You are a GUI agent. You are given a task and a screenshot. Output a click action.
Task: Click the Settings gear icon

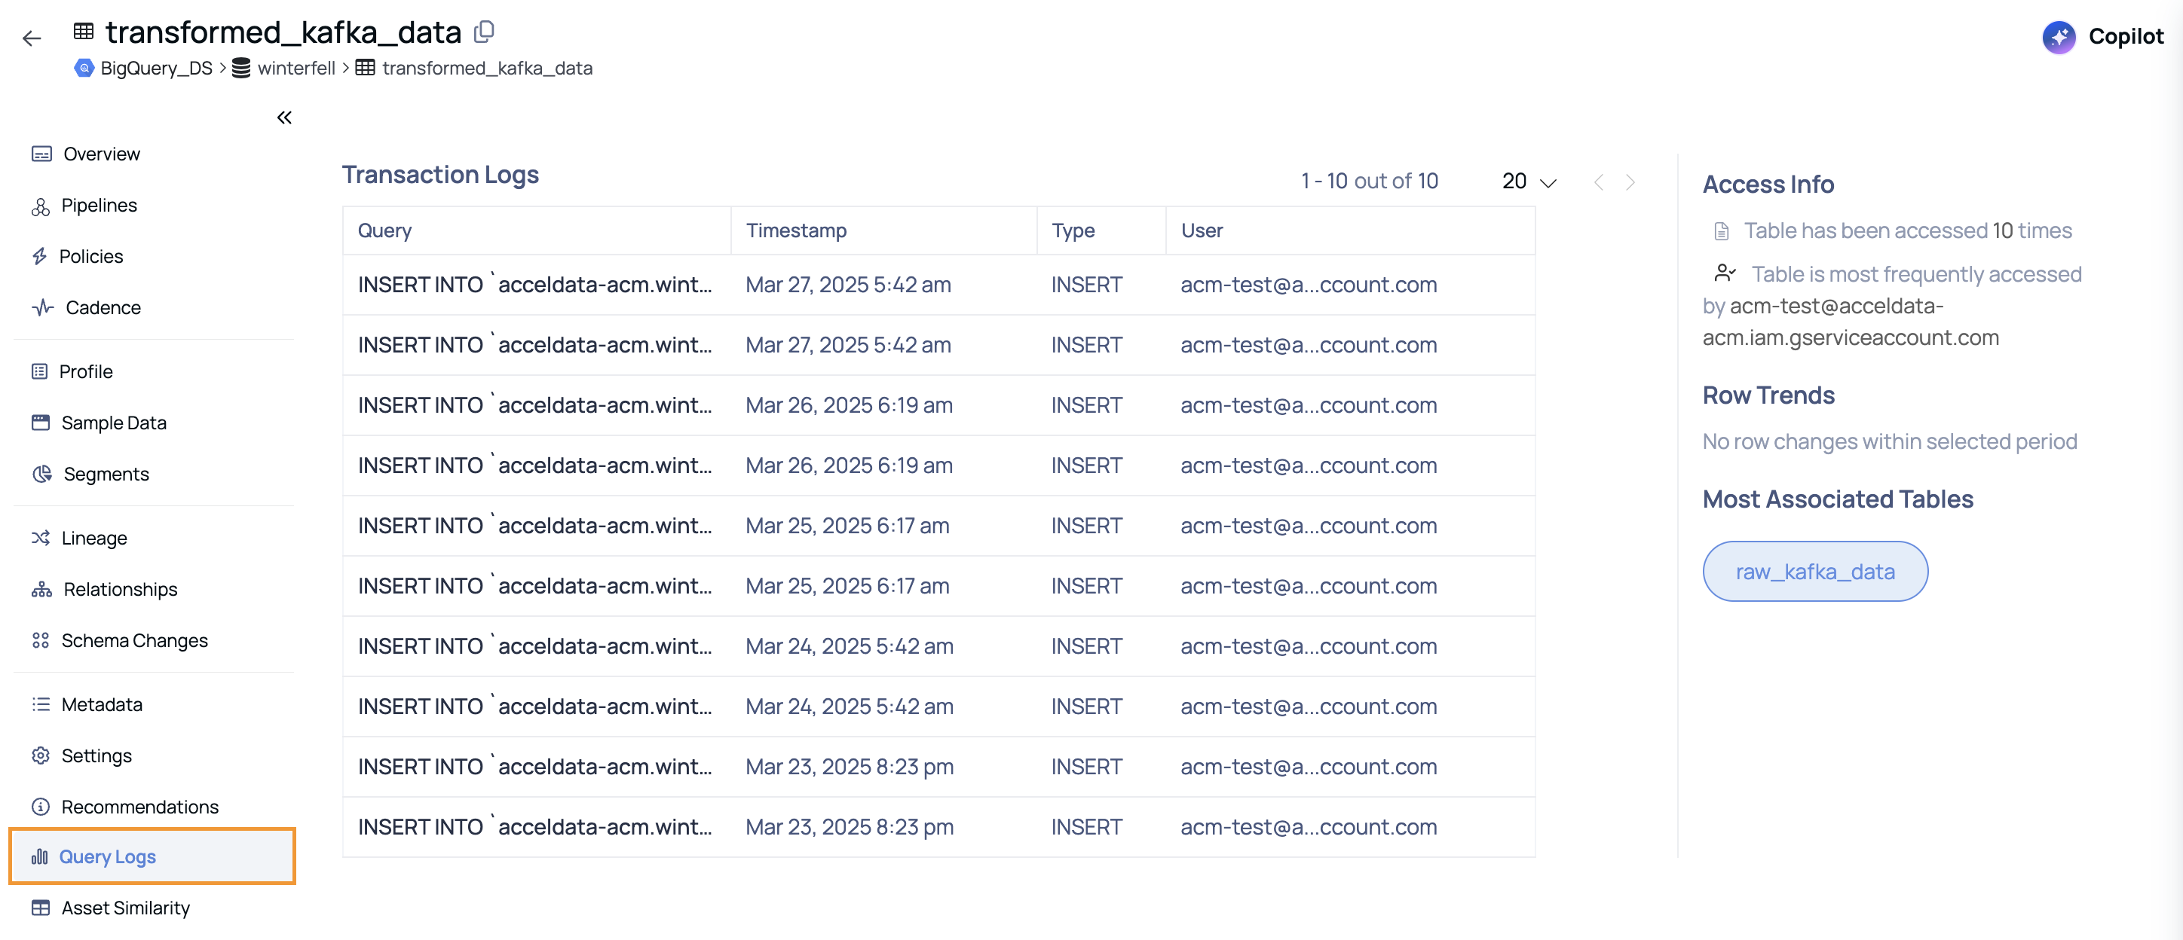pyautogui.click(x=41, y=755)
